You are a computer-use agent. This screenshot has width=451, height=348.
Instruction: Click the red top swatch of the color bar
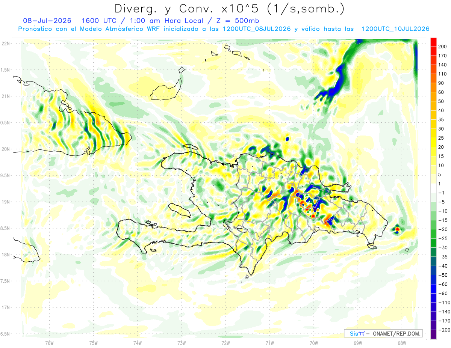click(x=434, y=42)
